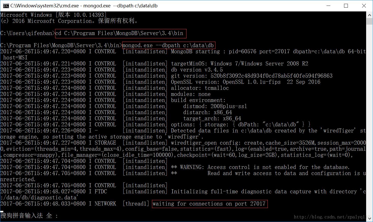Click the '搜狗拼音输入法 全 :' IME status line
The width and height of the screenshot is (373, 222).
pyautogui.click(x=29, y=216)
